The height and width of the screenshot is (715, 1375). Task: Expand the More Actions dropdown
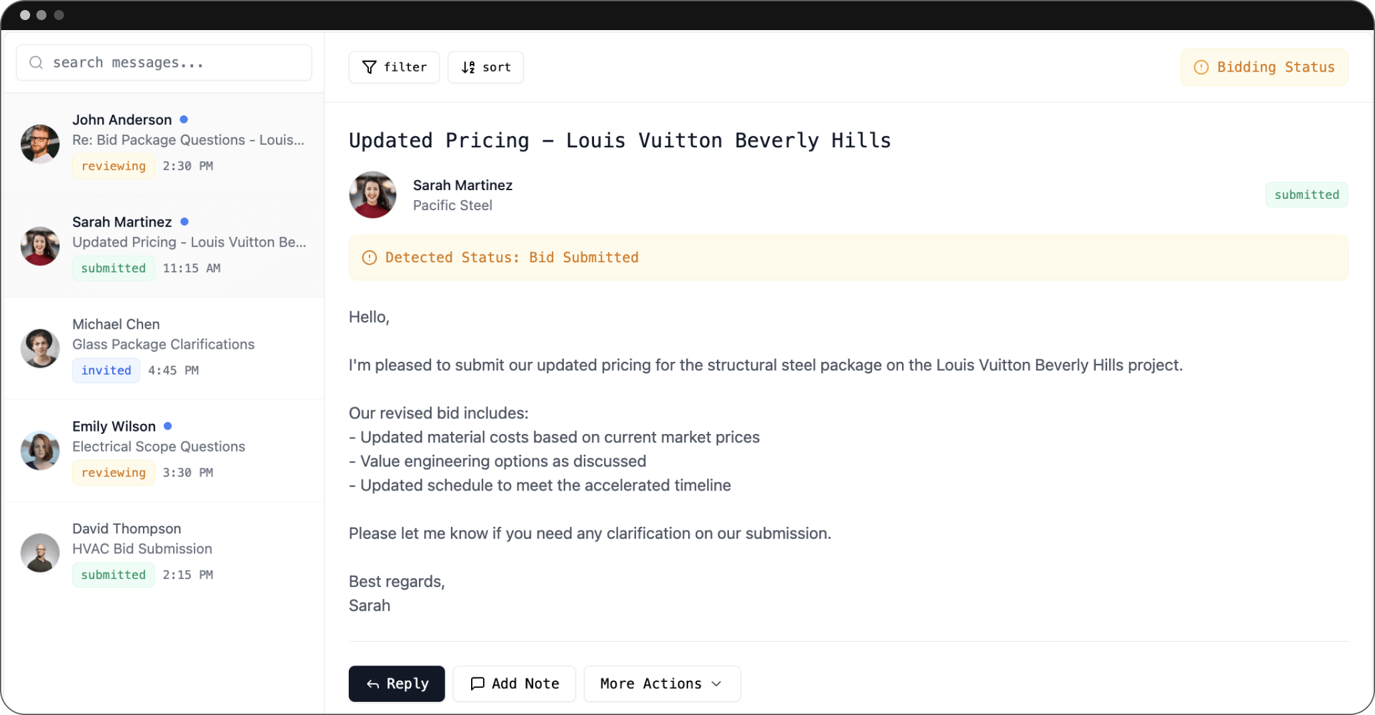(662, 684)
